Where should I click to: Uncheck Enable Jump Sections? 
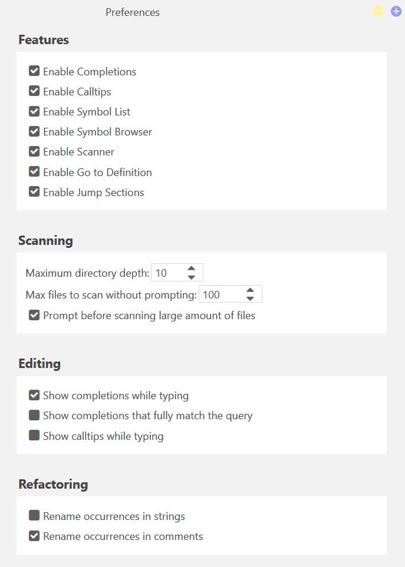click(34, 191)
